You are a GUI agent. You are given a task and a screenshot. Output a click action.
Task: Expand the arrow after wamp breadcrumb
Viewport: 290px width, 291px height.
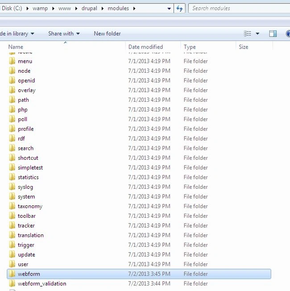[53, 8]
